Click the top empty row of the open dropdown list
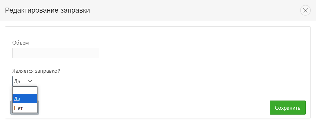This screenshot has width=316, height=131. coord(25,90)
